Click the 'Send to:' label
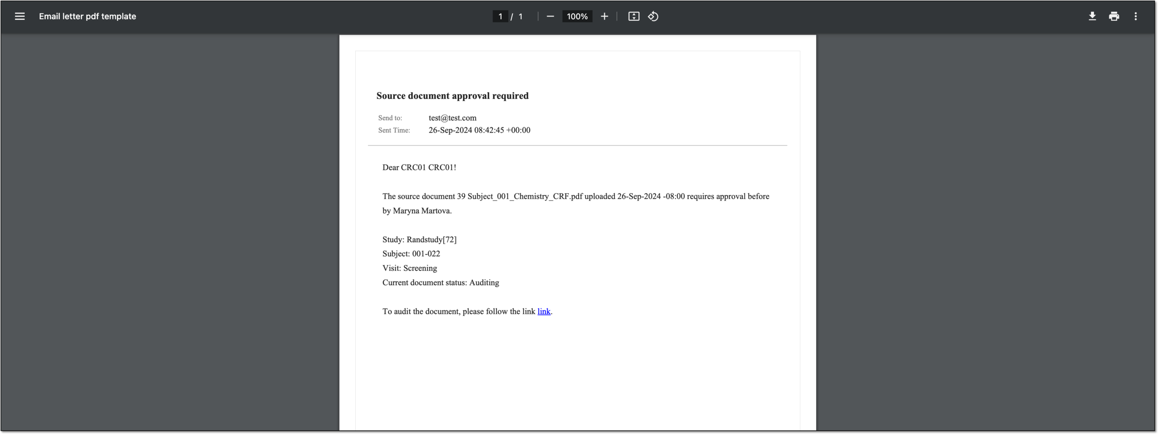 coord(390,118)
